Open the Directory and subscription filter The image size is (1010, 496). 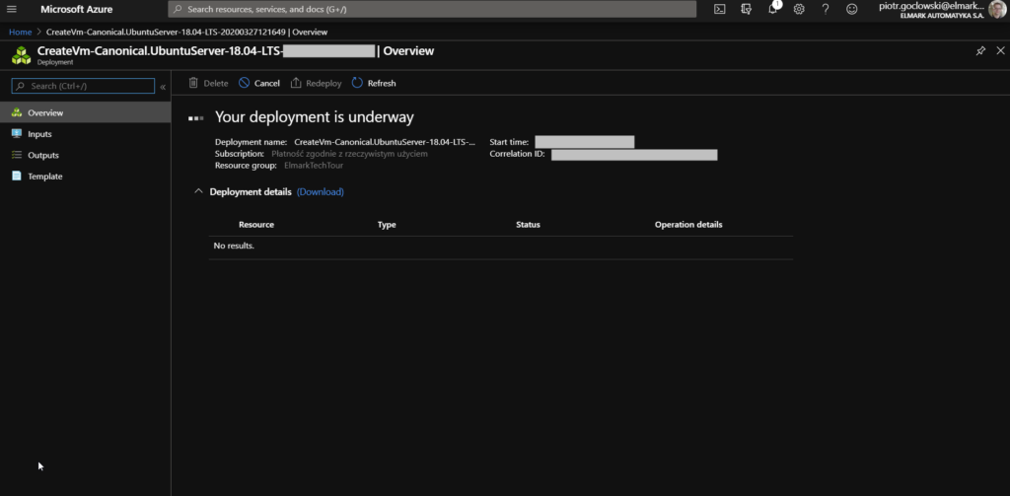pos(747,9)
